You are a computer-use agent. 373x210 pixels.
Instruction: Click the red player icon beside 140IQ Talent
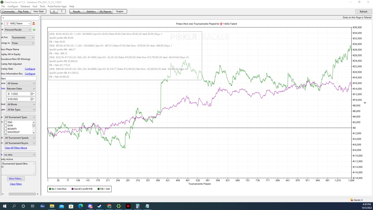(34, 24)
